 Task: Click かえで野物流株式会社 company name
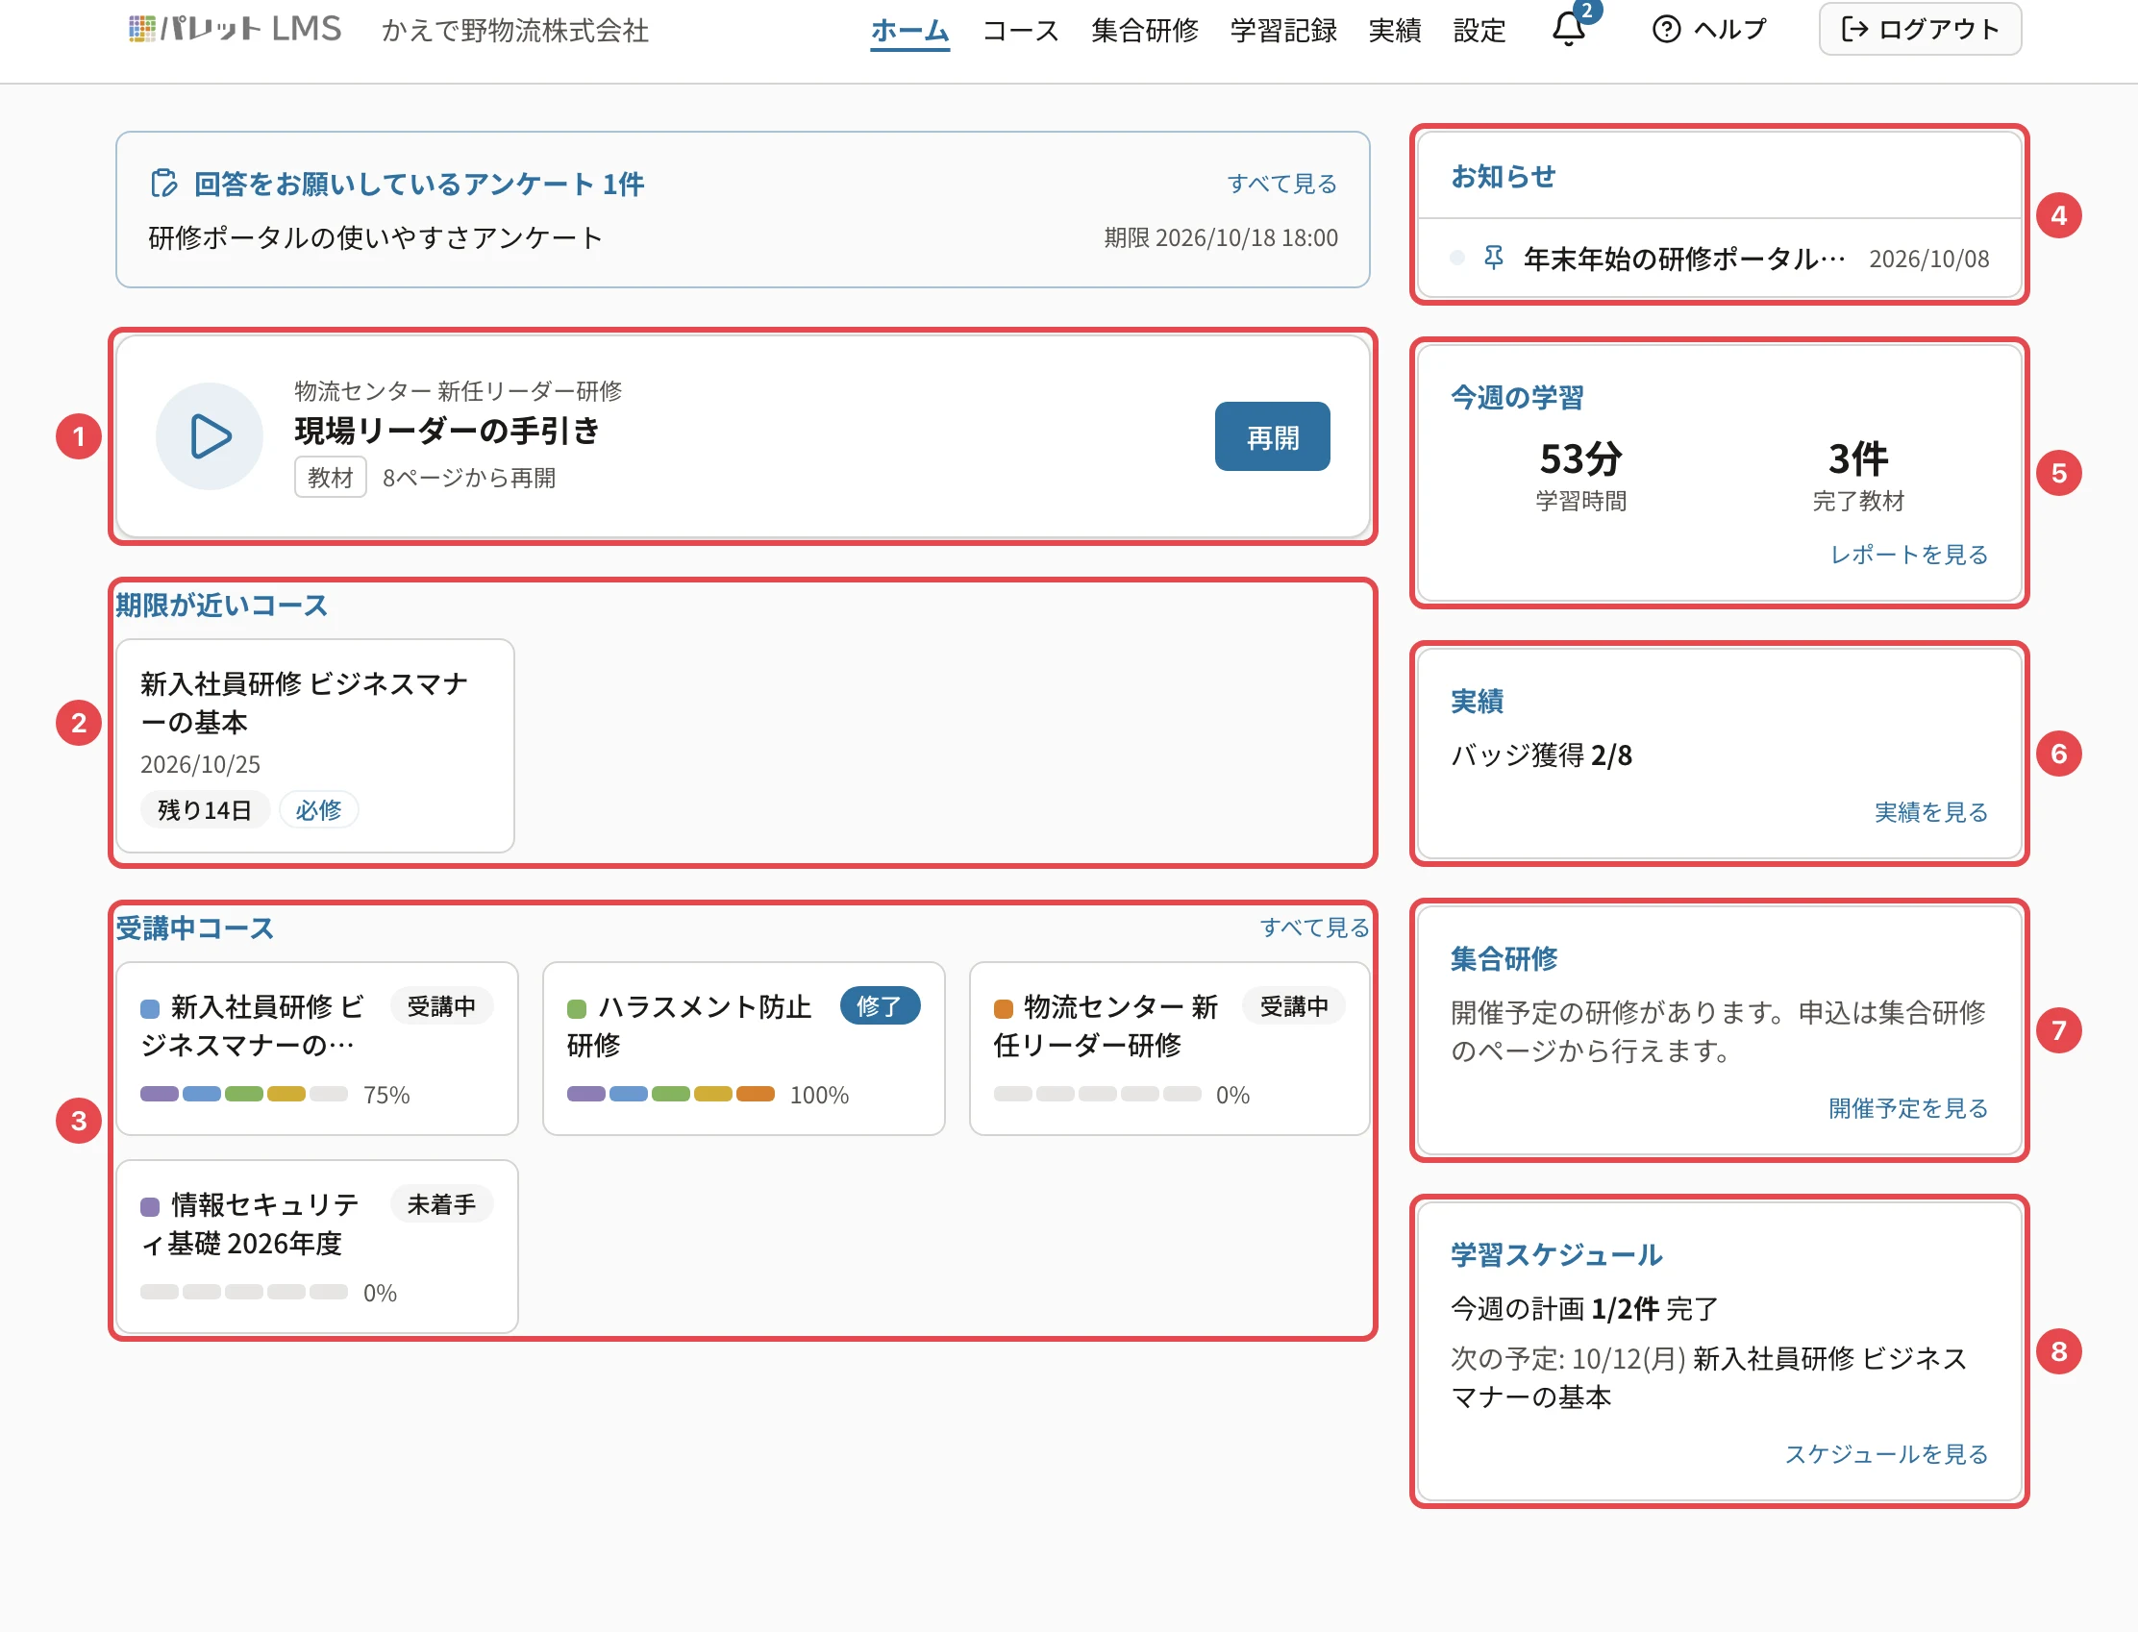[515, 30]
